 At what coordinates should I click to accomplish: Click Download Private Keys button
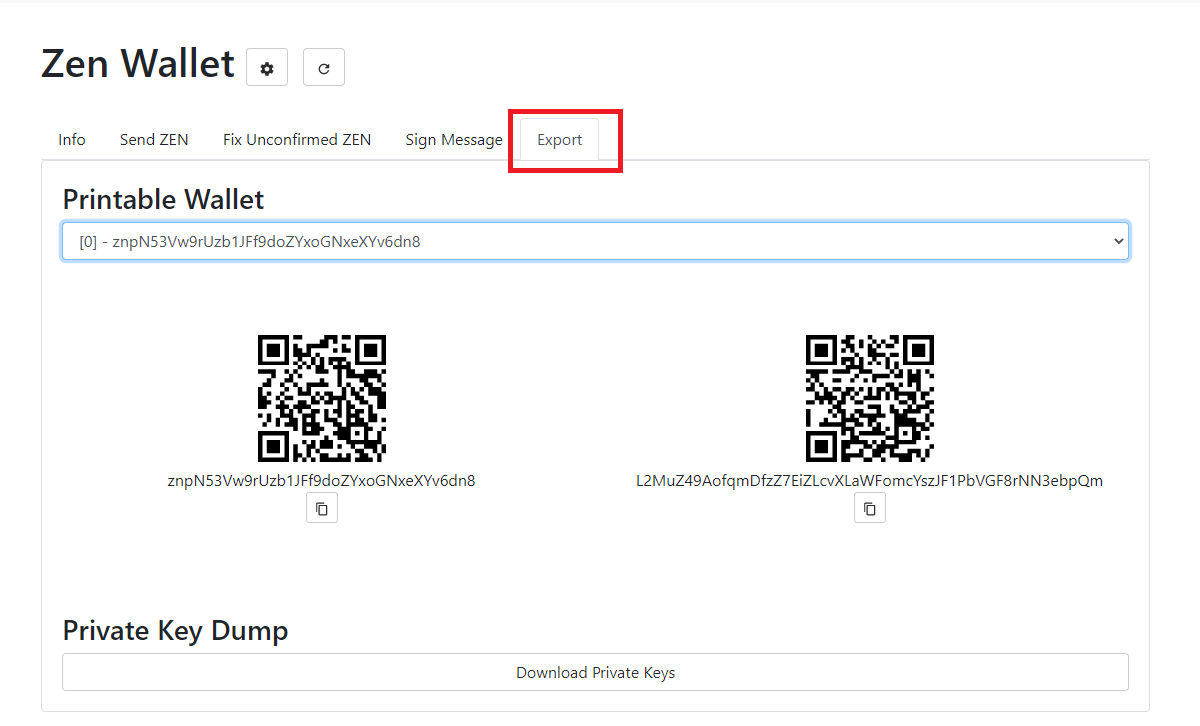pos(596,672)
